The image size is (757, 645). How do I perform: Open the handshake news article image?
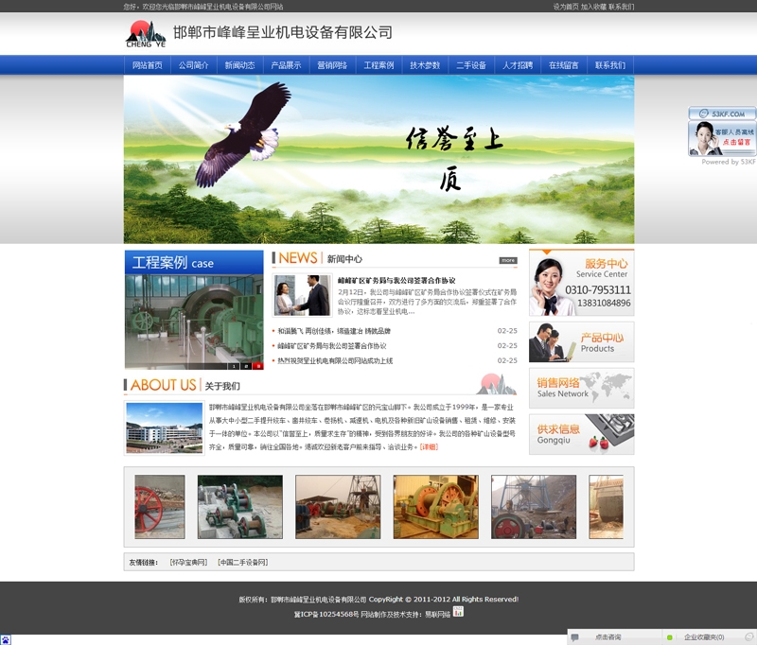click(x=302, y=295)
